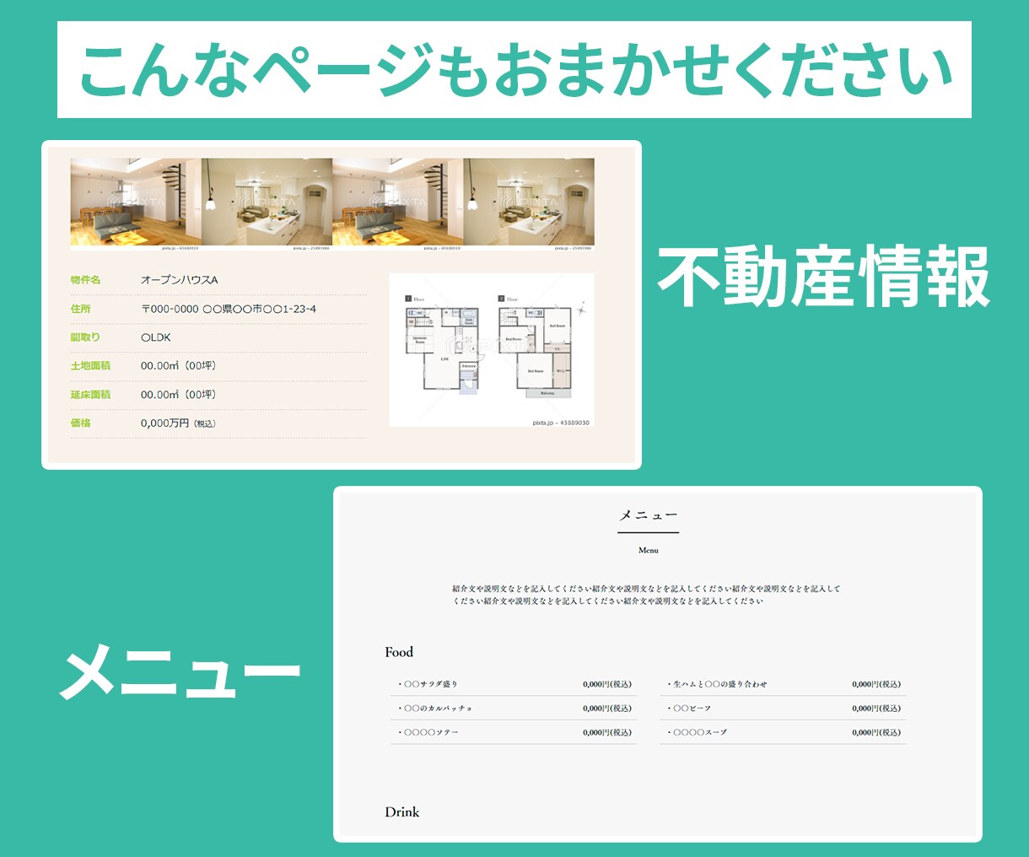Click the pixta.jp - 43889030 caption
This screenshot has height=857, width=1029.
point(561,423)
